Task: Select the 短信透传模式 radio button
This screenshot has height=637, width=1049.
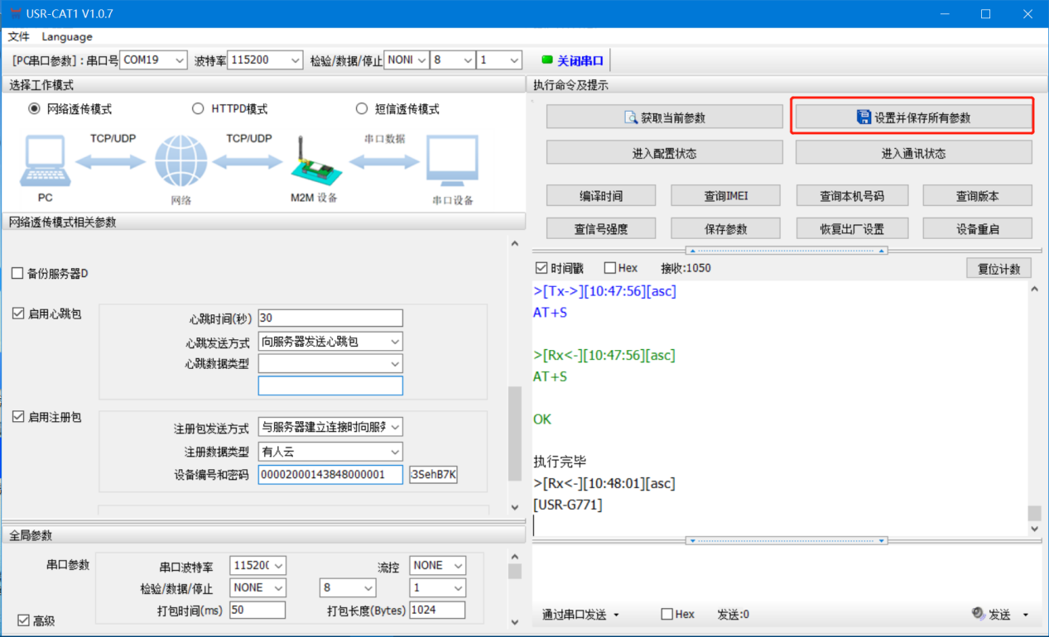Action: tap(362, 109)
